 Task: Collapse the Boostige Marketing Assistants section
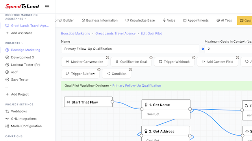(x=25, y=19)
